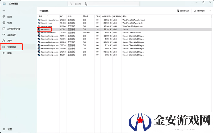Click memory value 178,732 K
Image resolution: width=214 pixels, height=133 pixels.
[x=107, y=52]
